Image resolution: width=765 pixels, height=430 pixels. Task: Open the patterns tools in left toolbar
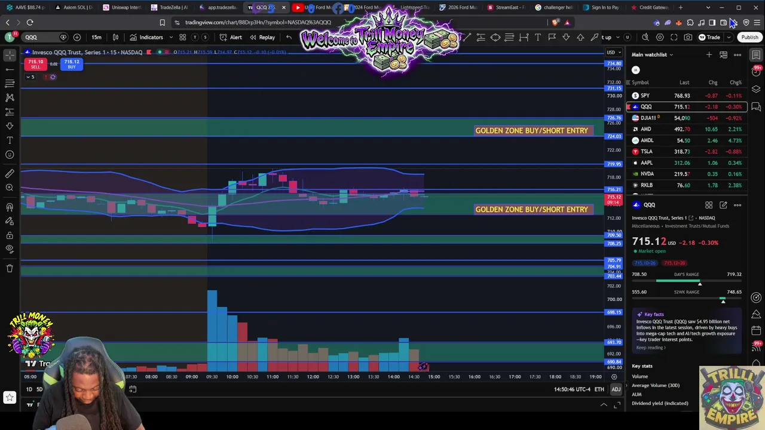pyautogui.click(x=10, y=97)
